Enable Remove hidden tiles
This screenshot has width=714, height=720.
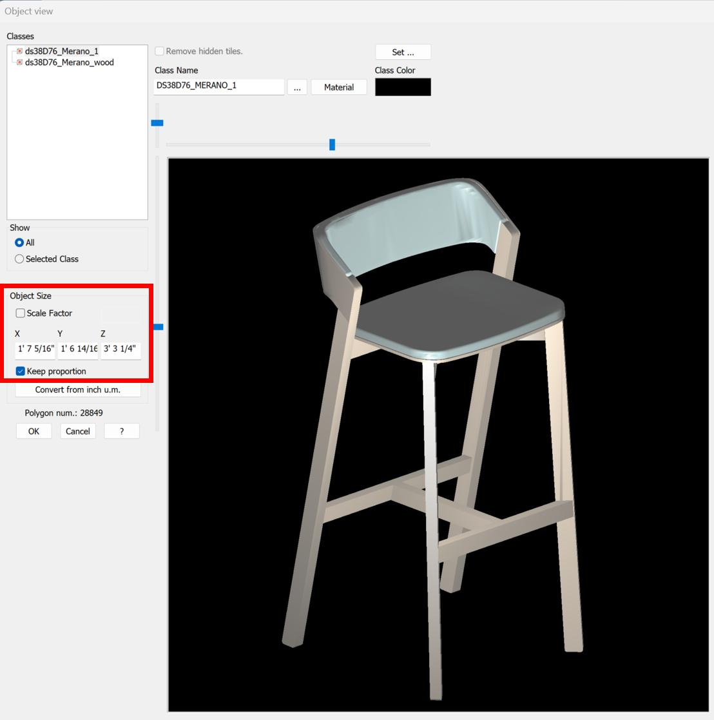[x=159, y=51]
